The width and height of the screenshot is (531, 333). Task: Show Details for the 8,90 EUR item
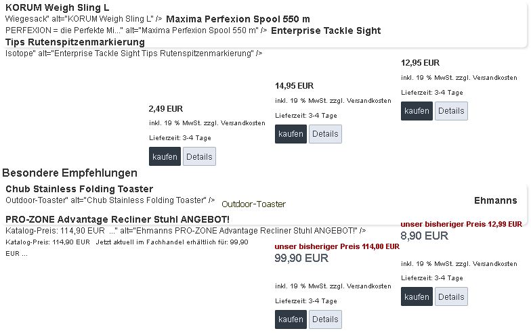(x=451, y=296)
